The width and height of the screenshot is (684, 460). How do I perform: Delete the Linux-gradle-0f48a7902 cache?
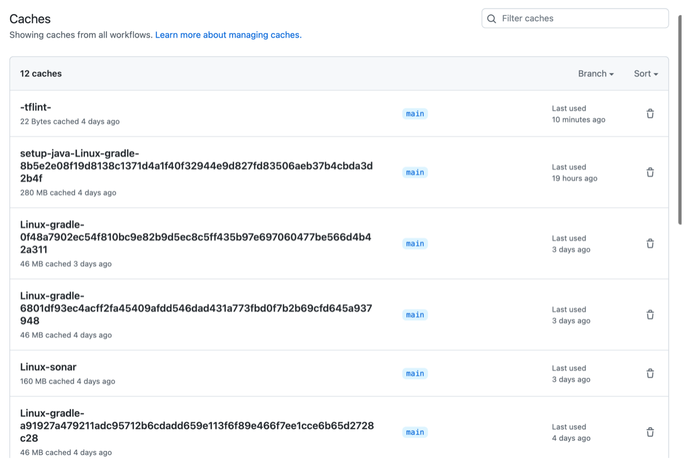[x=650, y=244]
